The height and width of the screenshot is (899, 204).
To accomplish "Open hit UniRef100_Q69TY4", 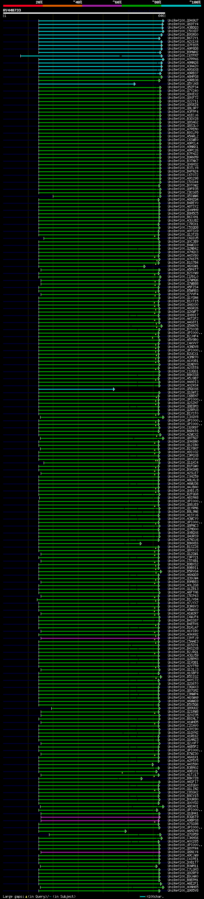I will (183, 24).
